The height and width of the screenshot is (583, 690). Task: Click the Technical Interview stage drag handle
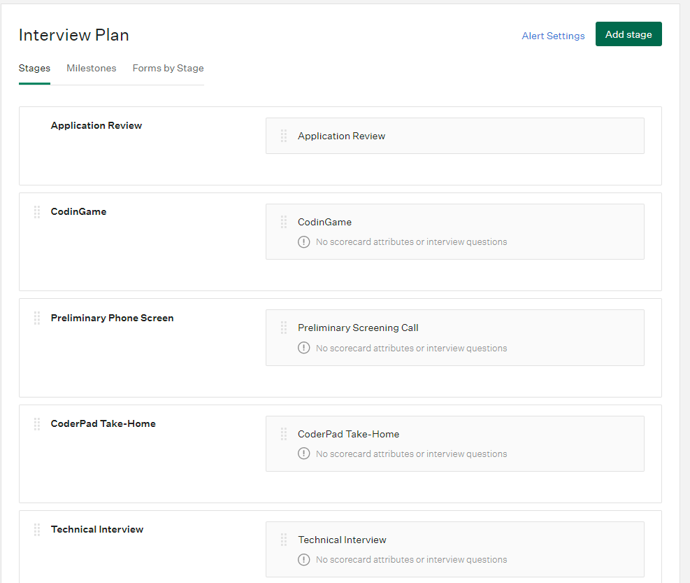36,529
